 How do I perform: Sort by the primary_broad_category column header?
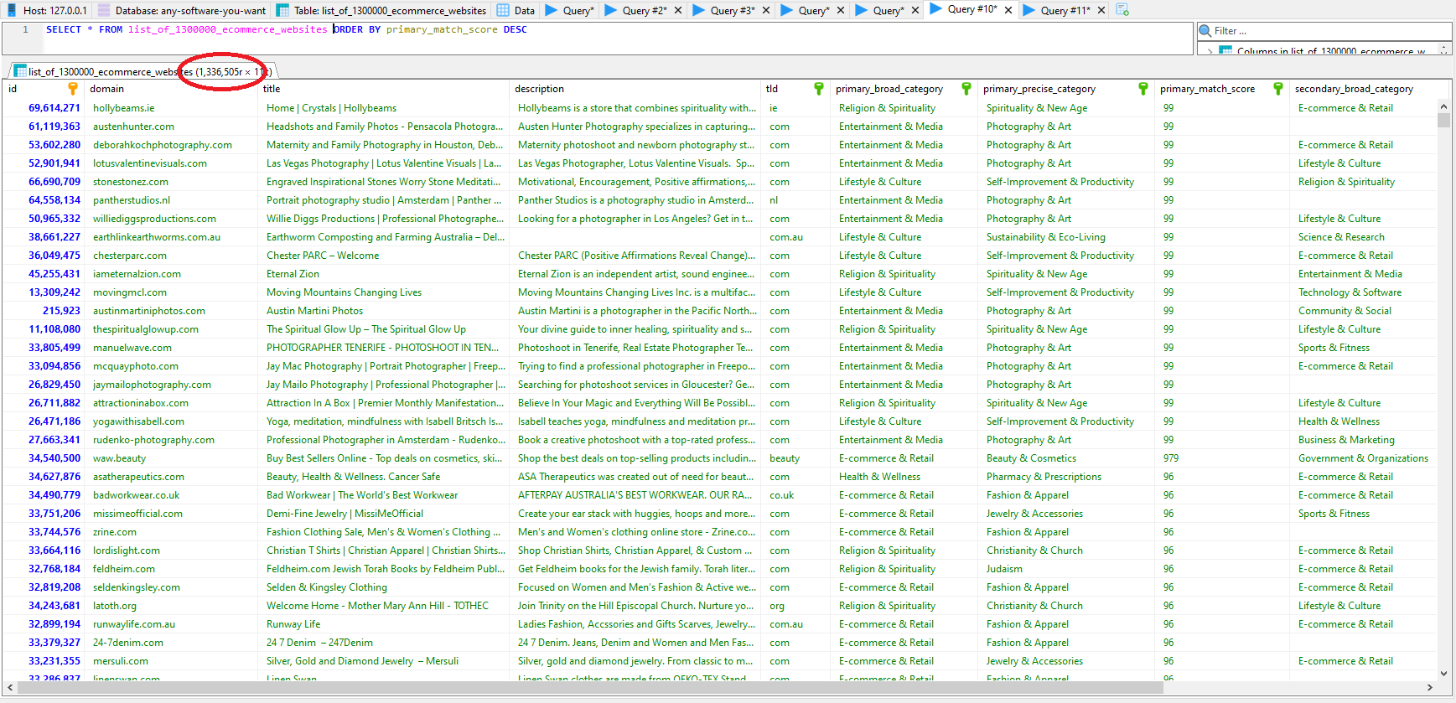904,89
